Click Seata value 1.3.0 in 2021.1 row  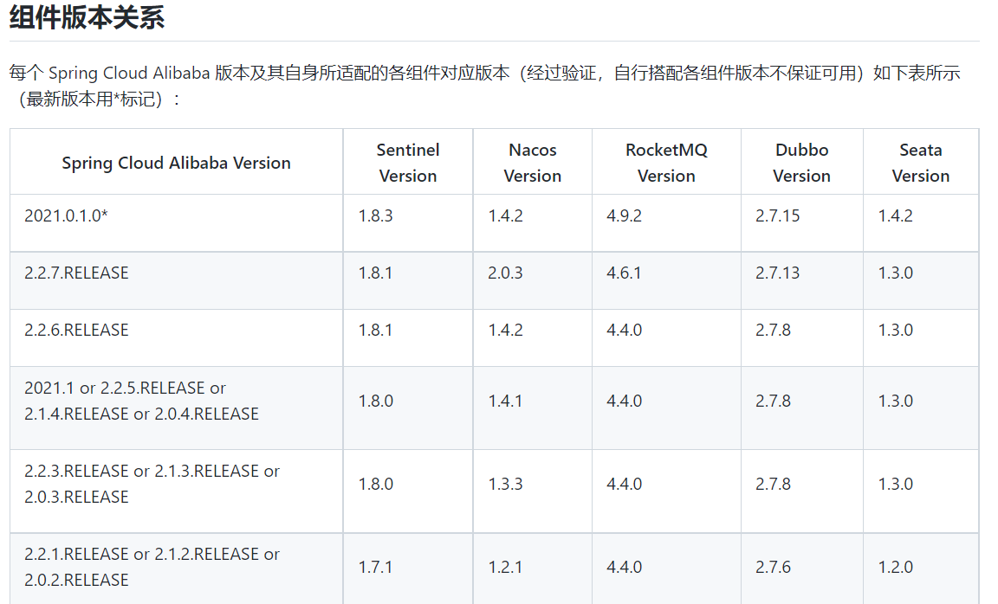[x=896, y=401]
